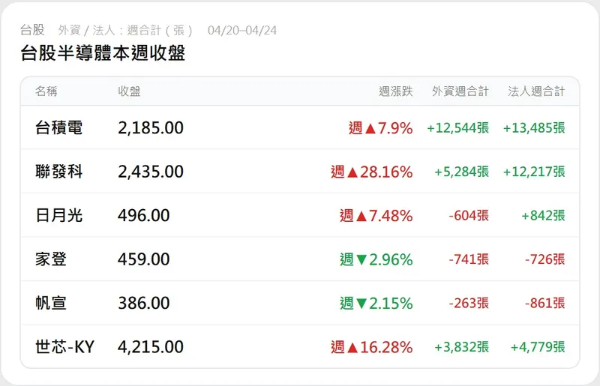This screenshot has width=600, height=386.
Task: Click the 法人週合計 column header
Action: point(536,91)
